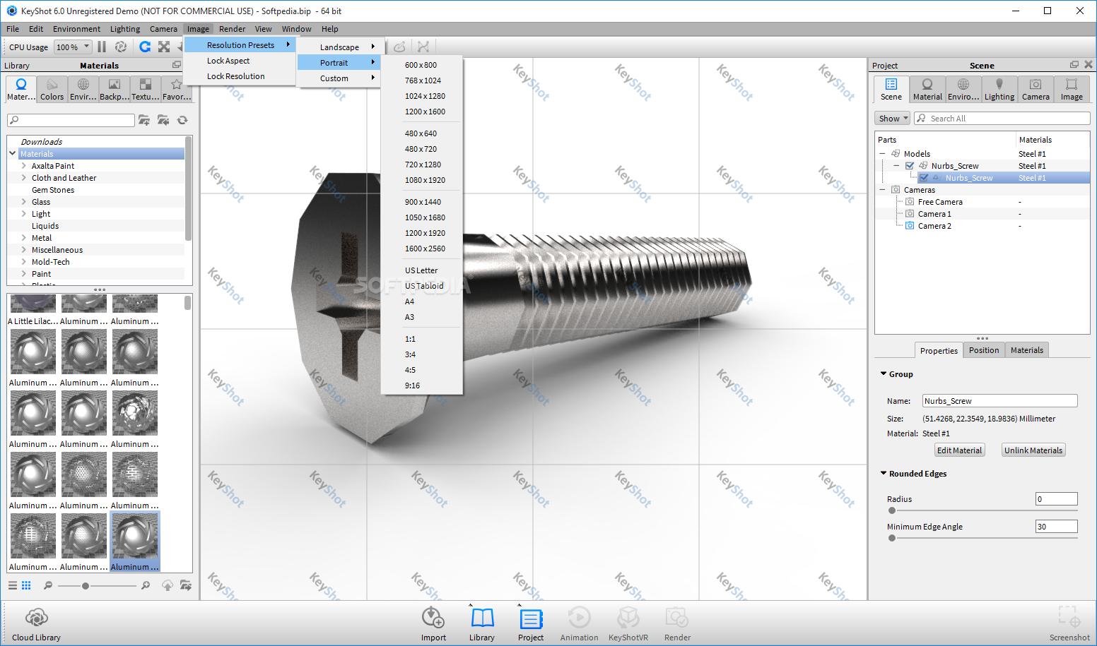Choose the US Letter preset
Viewport: 1097px width, 646px height.
pyautogui.click(x=421, y=270)
